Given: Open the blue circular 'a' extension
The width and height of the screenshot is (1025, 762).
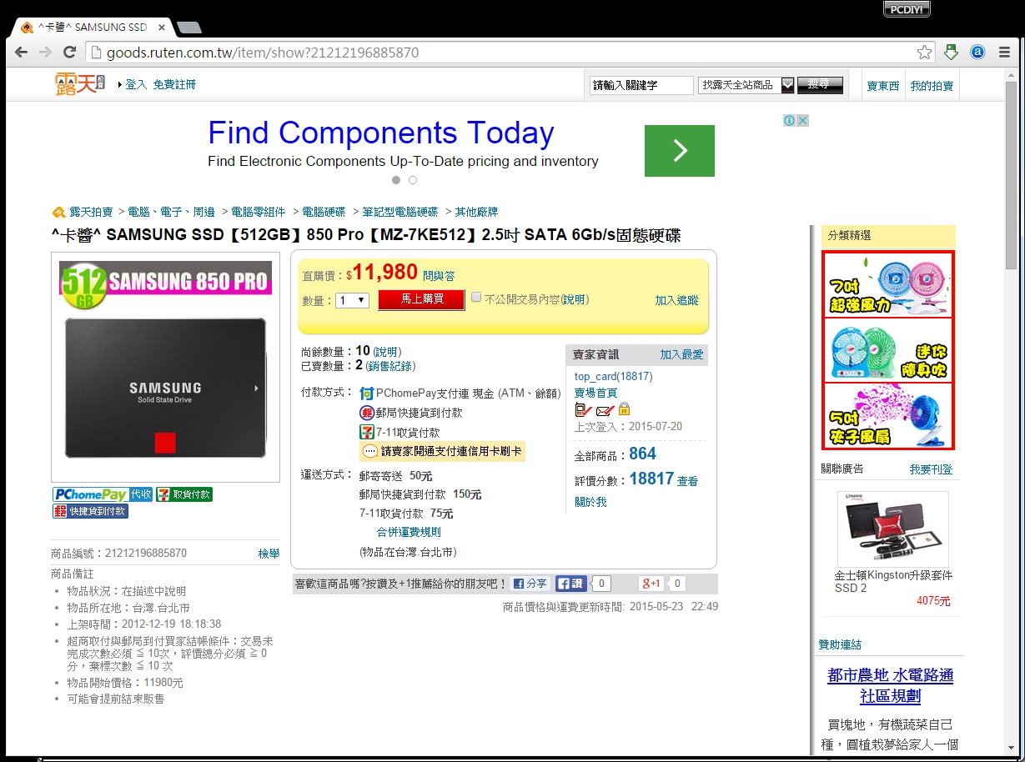Looking at the screenshot, I should coord(977,53).
